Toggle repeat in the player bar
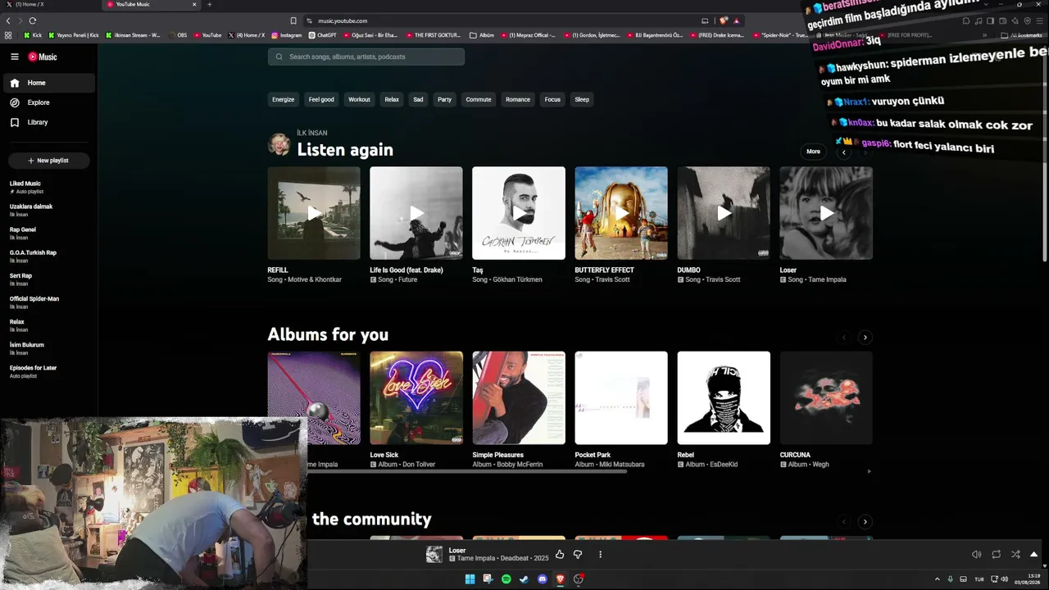Image resolution: width=1049 pixels, height=590 pixels. tap(996, 555)
